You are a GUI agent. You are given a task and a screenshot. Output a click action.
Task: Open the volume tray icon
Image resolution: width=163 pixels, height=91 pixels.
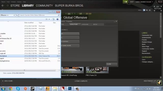point(150,89)
